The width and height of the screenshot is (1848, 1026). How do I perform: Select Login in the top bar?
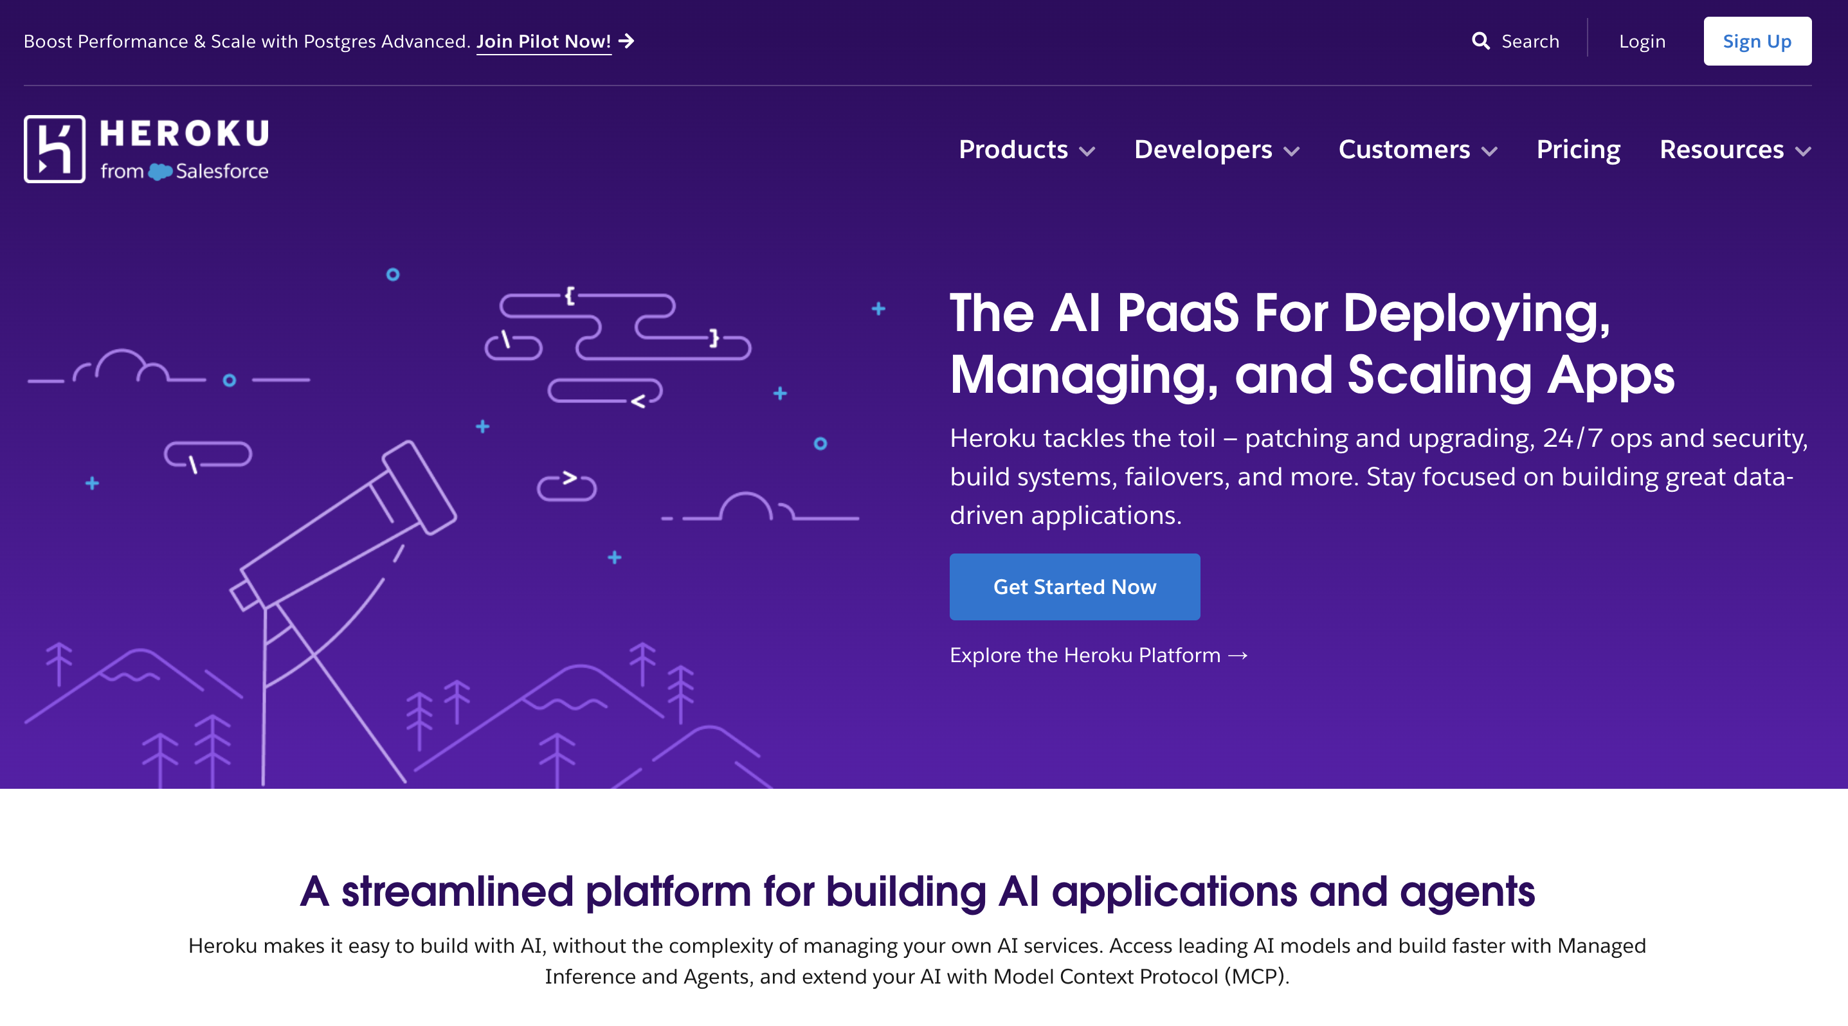(1642, 41)
